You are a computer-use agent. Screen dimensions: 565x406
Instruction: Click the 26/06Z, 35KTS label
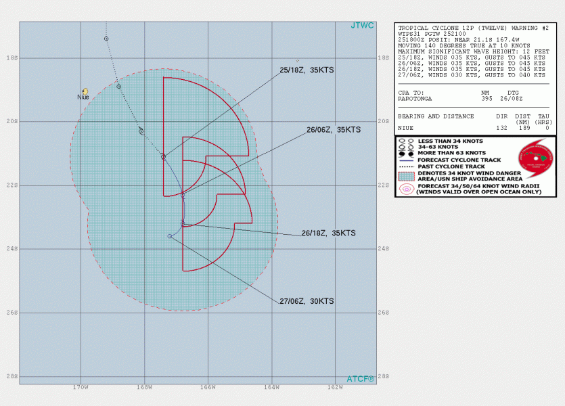(334, 130)
